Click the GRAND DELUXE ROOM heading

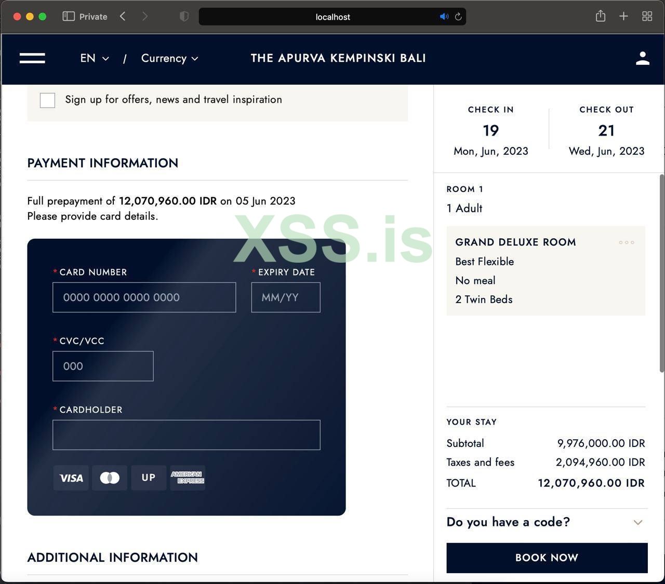516,242
